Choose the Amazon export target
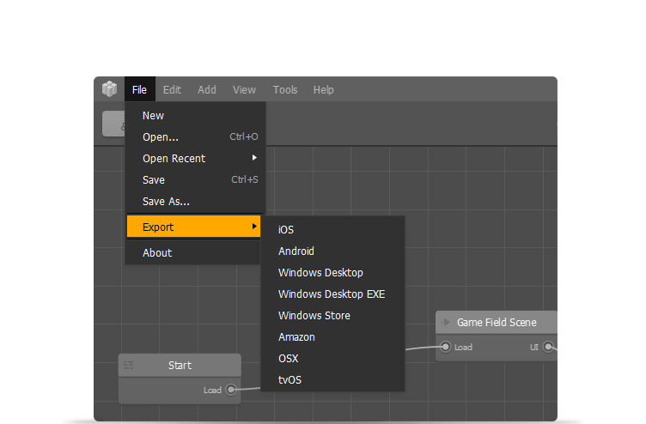Image resolution: width=646 pixels, height=424 pixels. (x=333, y=336)
